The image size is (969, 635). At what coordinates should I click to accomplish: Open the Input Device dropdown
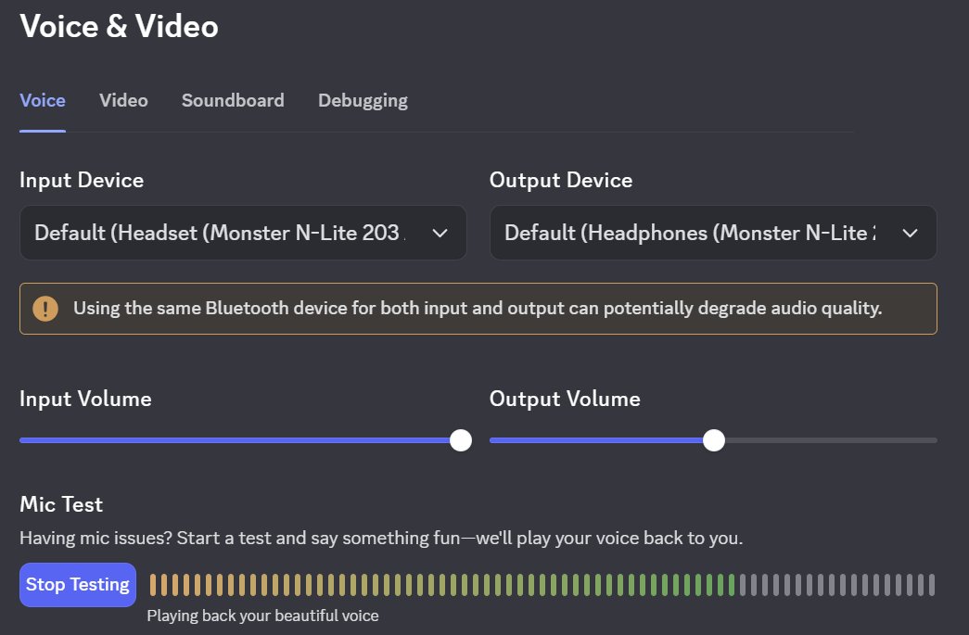(243, 233)
